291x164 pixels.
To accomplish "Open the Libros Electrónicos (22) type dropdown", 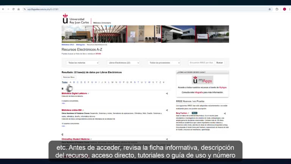I will (123, 63).
